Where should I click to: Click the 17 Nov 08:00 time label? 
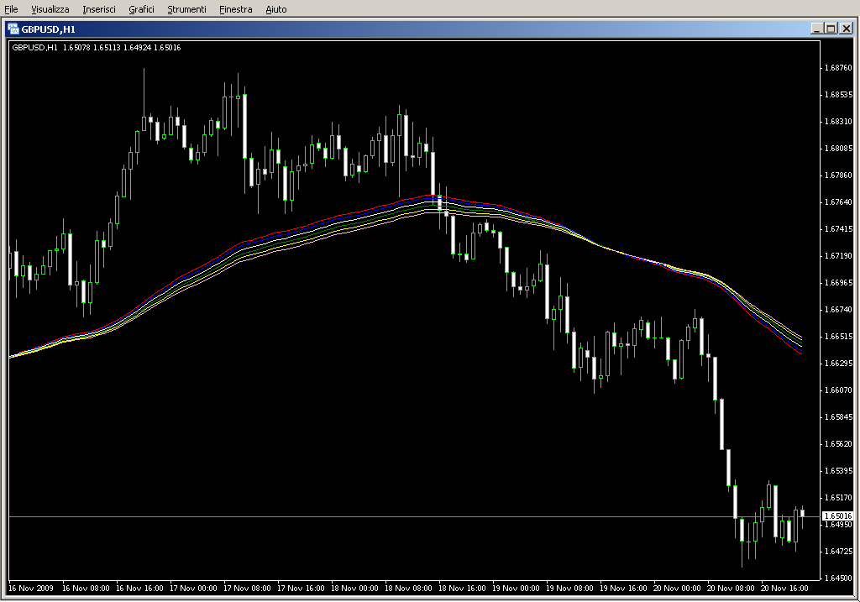click(247, 589)
